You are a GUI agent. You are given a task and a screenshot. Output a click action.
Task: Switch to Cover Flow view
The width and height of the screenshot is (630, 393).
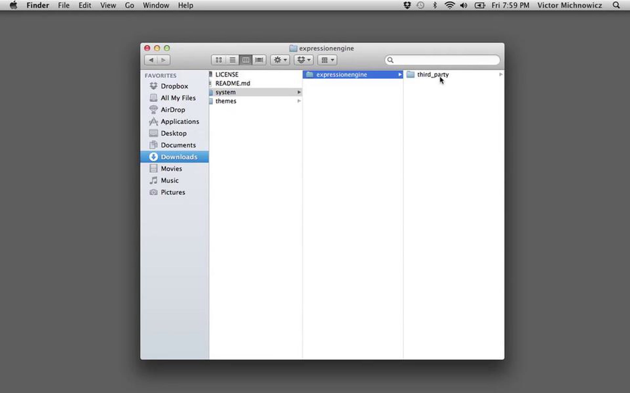coord(259,60)
